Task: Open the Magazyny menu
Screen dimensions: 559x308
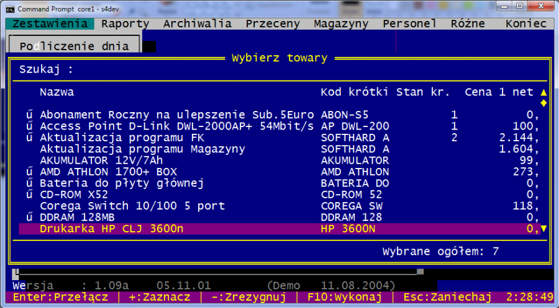Action: (x=341, y=24)
